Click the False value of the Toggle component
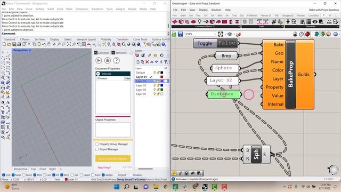Screen dimensions: 341x192 (x=226, y=43)
